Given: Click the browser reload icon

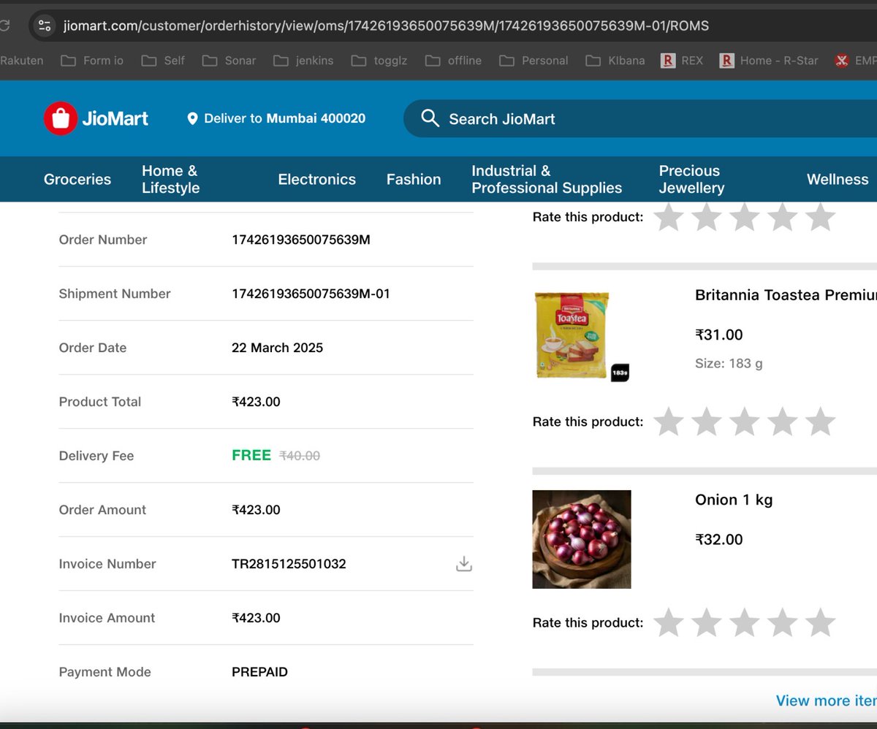Looking at the screenshot, I should 4,26.
